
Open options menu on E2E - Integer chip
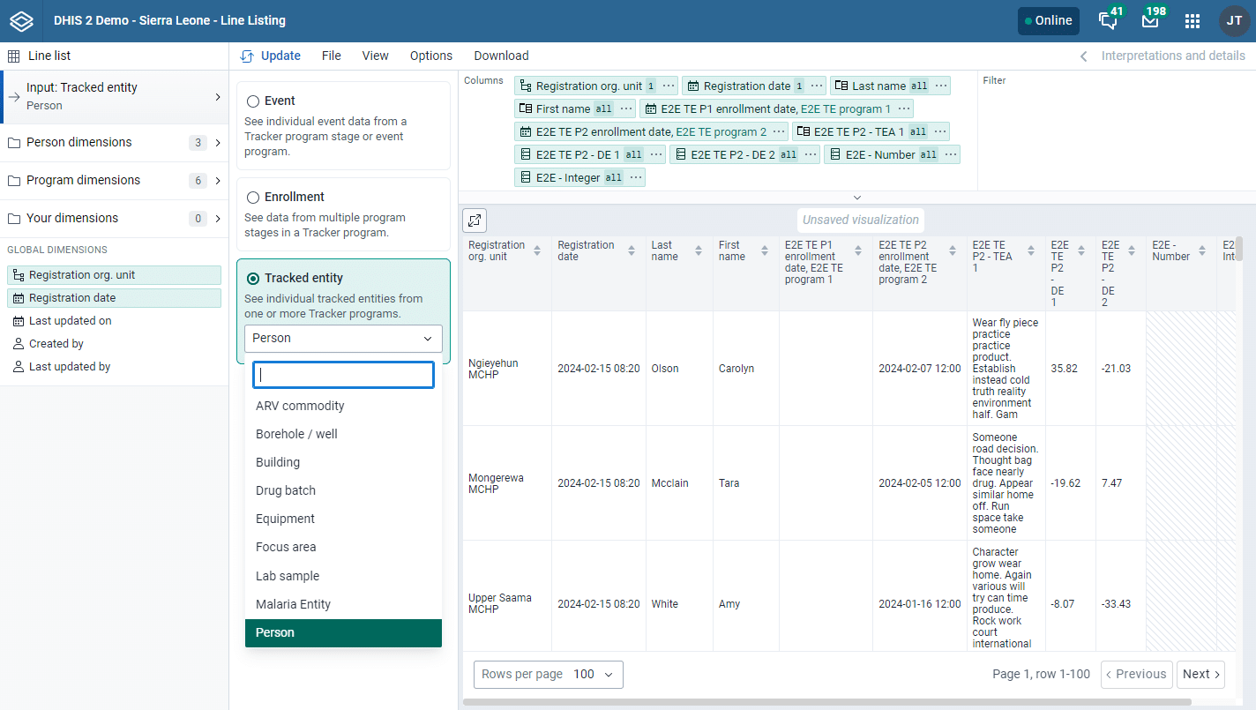(636, 177)
